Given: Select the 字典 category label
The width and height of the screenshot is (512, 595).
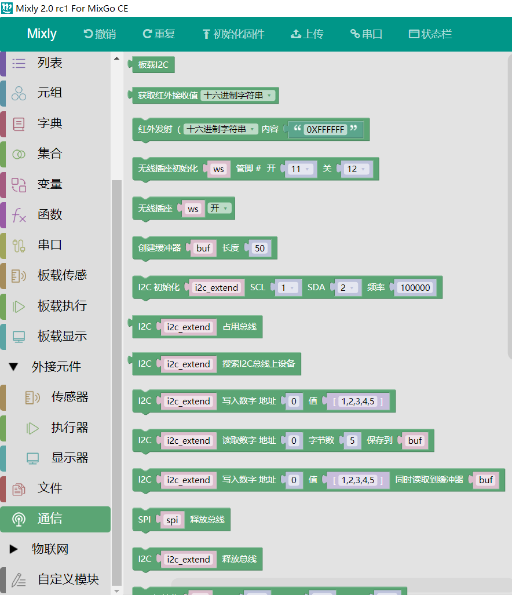Looking at the screenshot, I should (x=50, y=123).
